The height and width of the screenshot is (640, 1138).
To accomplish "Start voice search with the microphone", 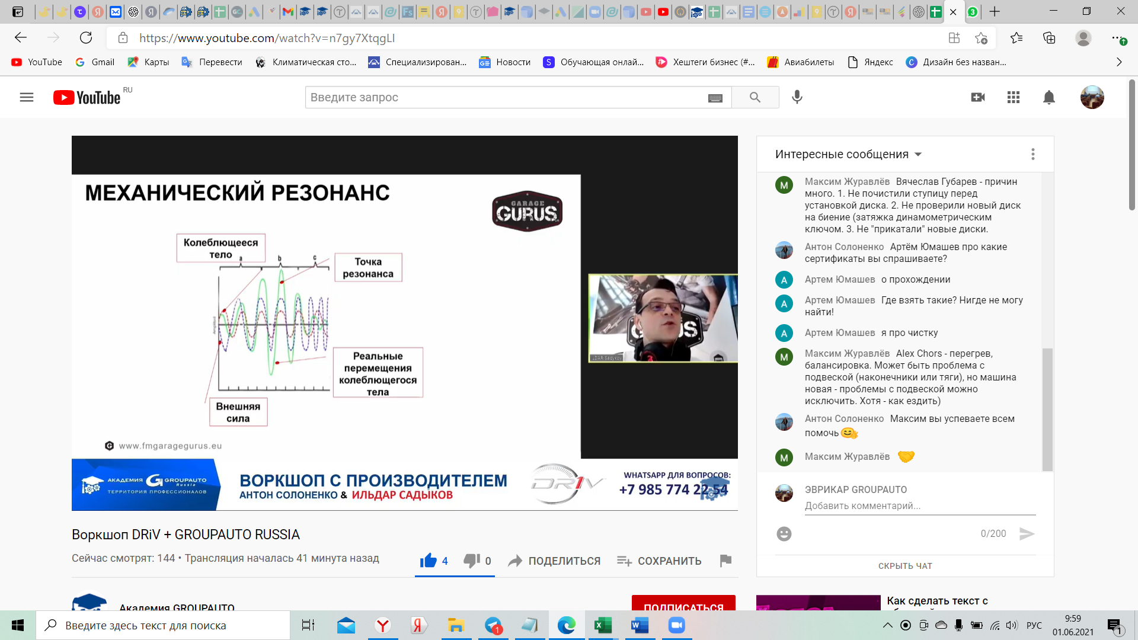I will tap(797, 97).
